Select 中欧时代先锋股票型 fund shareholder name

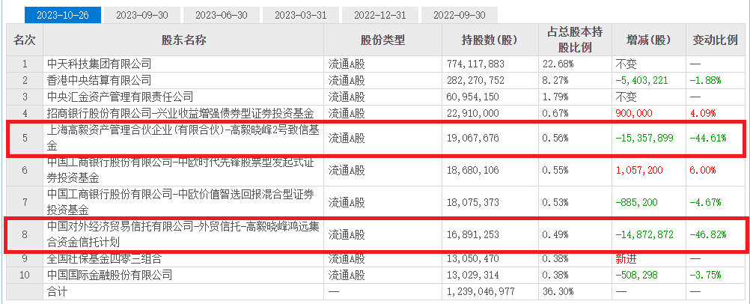click(x=181, y=169)
